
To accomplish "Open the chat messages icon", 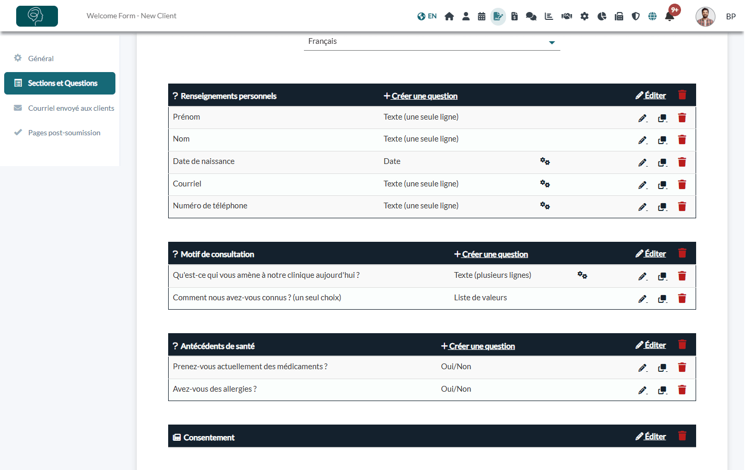I will coord(531,16).
